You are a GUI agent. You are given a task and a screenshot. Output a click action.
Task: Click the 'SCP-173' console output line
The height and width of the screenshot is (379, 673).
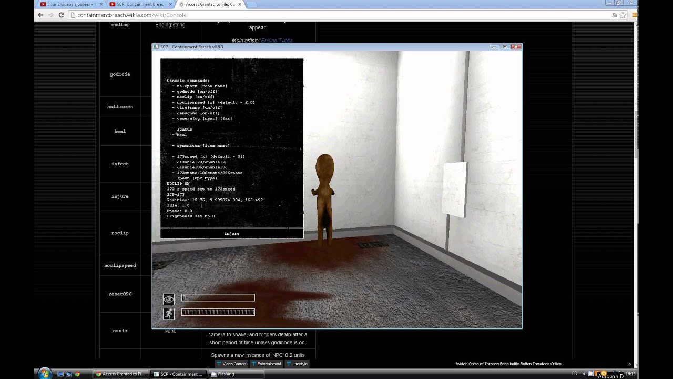click(176, 195)
